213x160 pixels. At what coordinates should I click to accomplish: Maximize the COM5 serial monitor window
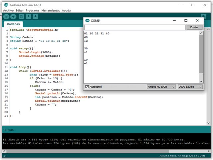(x=186, y=21)
